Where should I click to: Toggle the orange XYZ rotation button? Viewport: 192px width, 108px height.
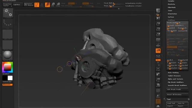[x=158, y=60]
